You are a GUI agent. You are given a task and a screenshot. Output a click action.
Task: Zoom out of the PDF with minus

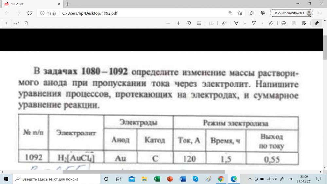point(168,23)
